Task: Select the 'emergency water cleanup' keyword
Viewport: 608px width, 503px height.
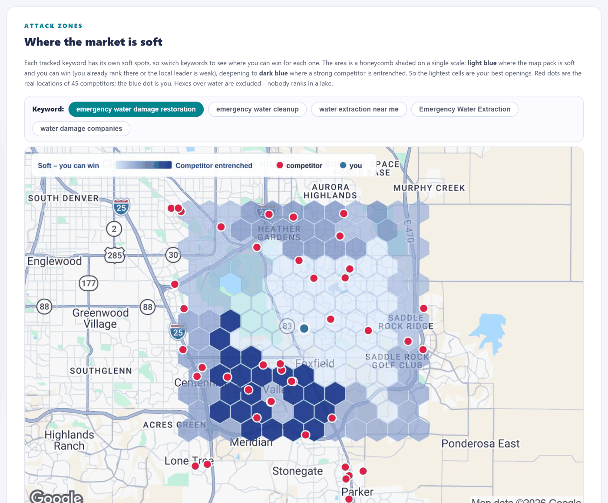Action: click(x=258, y=109)
